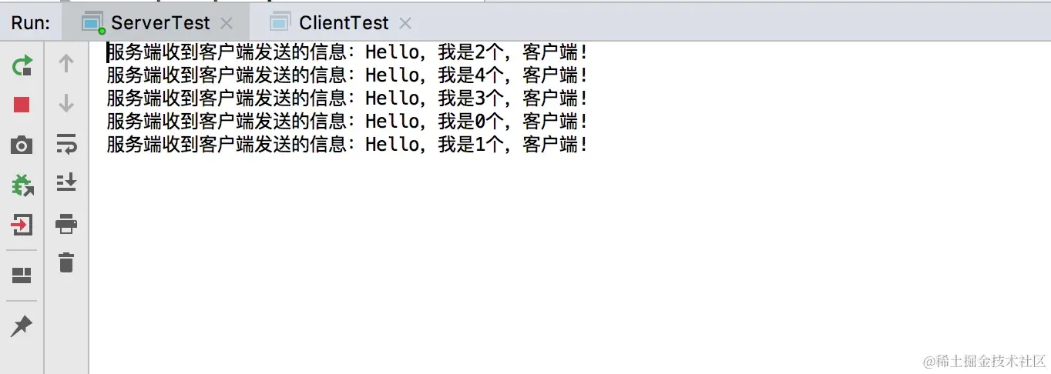This screenshot has height=374, width=1051.
Task: Click the Exit icon with red arrow
Action: (22, 225)
